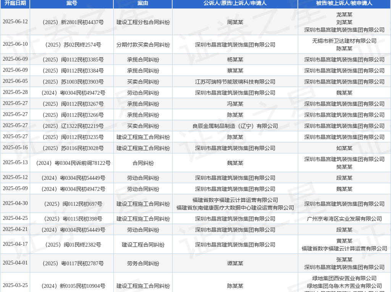Click plaintiff 江苏可瑞特节能玻璃科技有限公司
The height and width of the screenshot is (292, 391).
point(235,82)
